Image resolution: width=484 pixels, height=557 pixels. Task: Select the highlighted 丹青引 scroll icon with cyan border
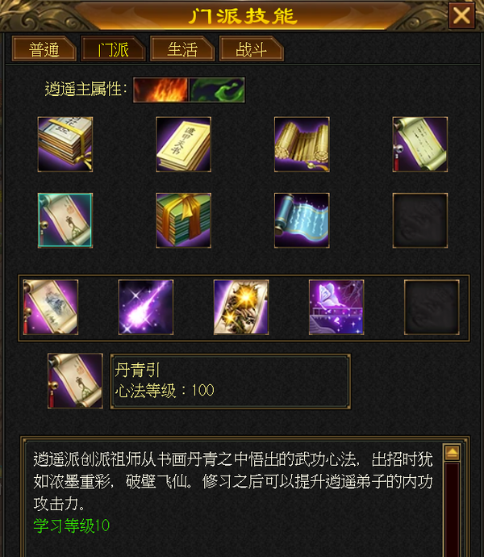65,220
